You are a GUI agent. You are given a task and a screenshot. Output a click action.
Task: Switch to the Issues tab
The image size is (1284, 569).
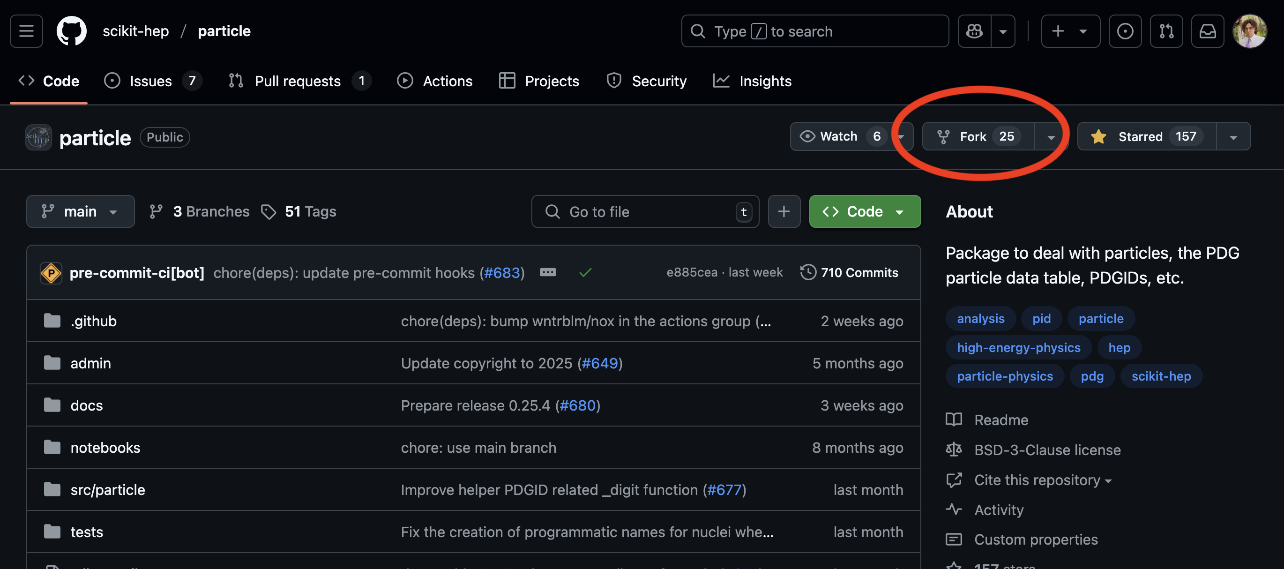152,81
